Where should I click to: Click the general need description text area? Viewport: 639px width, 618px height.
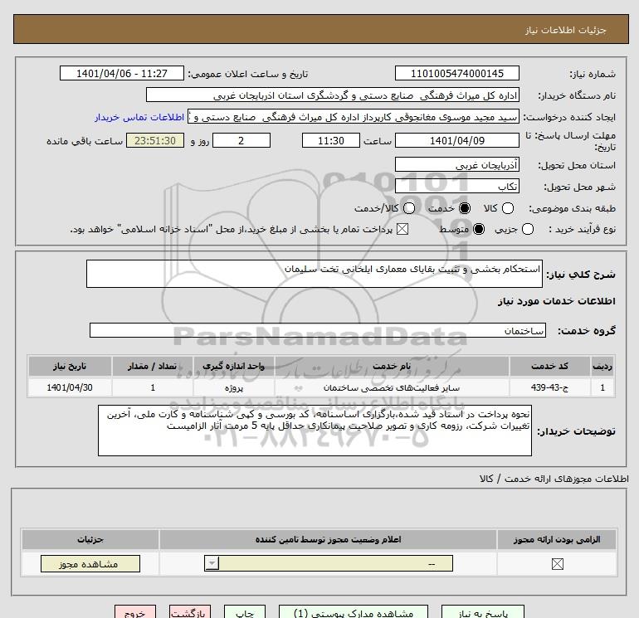(x=315, y=274)
